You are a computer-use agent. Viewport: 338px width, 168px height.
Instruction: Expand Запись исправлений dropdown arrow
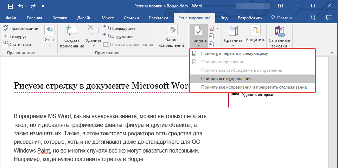point(186,45)
